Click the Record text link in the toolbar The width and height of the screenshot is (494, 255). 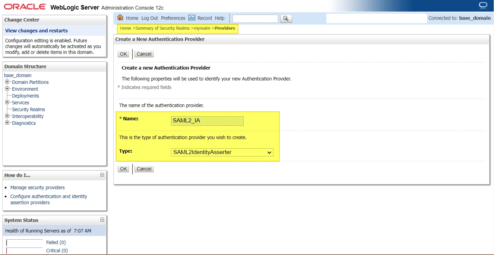(x=204, y=18)
